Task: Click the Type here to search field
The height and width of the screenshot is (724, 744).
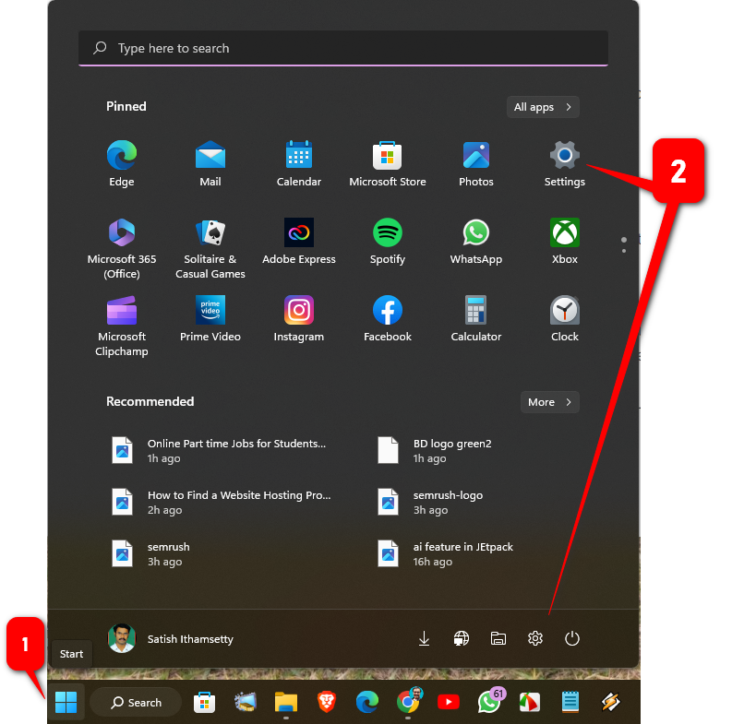Action: coord(343,48)
